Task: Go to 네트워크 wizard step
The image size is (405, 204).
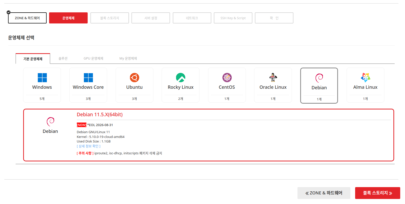Action: 192,18
